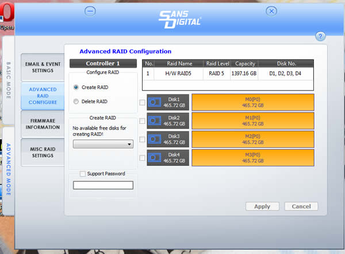The height and width of the screenshot is (254, 345).
Task: Click the D1, D2, D3, D4 cell
Action: pyautogui.click(x=285, y=73)
